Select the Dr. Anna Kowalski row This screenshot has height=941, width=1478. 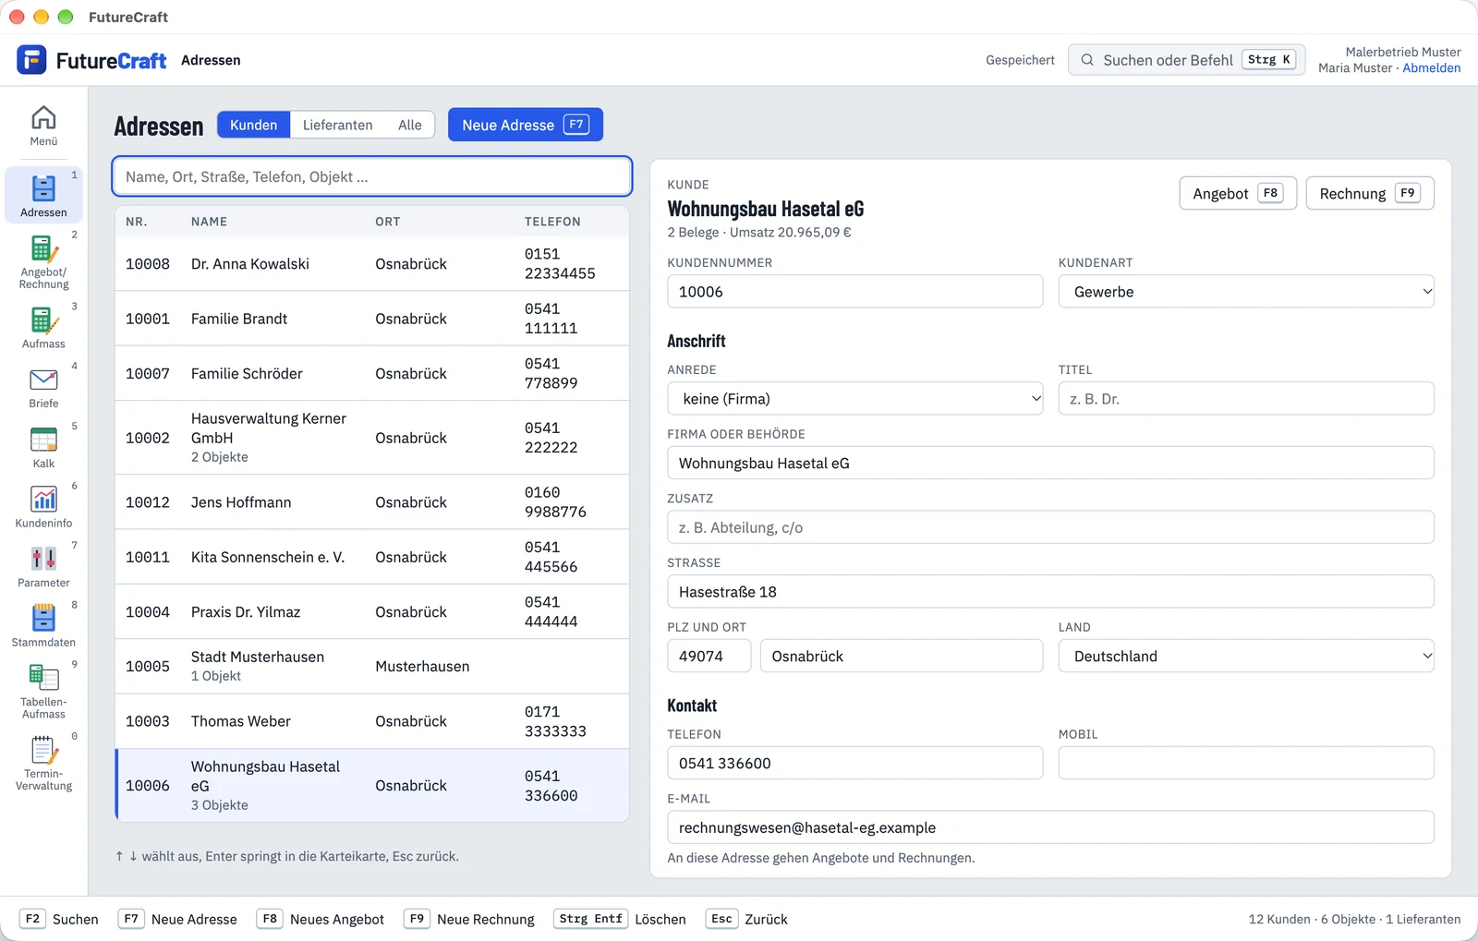click(372, 264)
